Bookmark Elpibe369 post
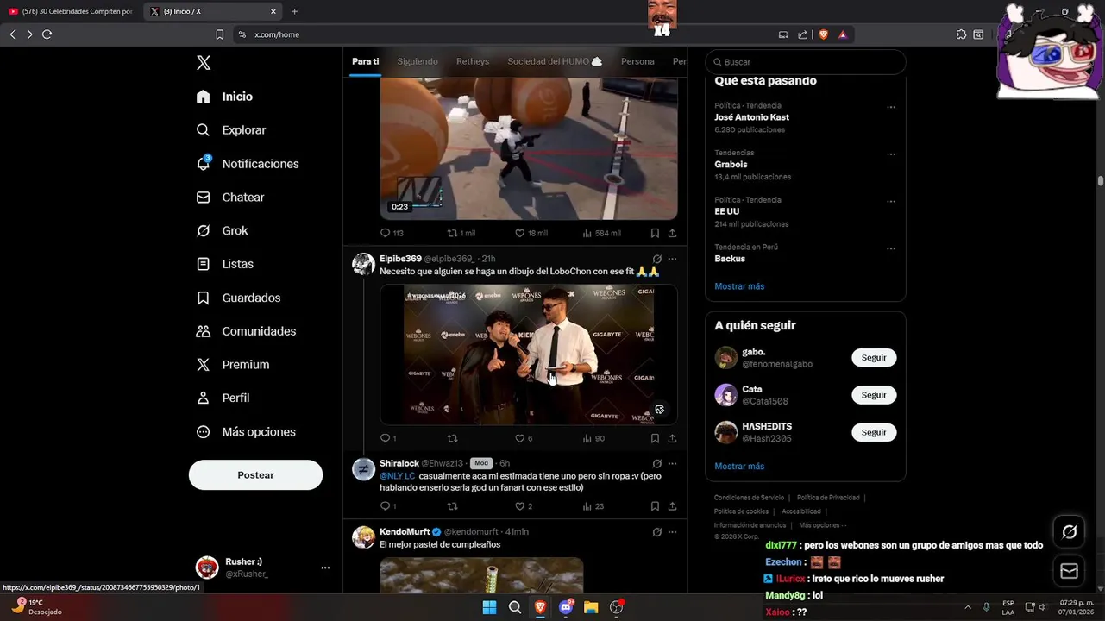 tap(655, 438)
